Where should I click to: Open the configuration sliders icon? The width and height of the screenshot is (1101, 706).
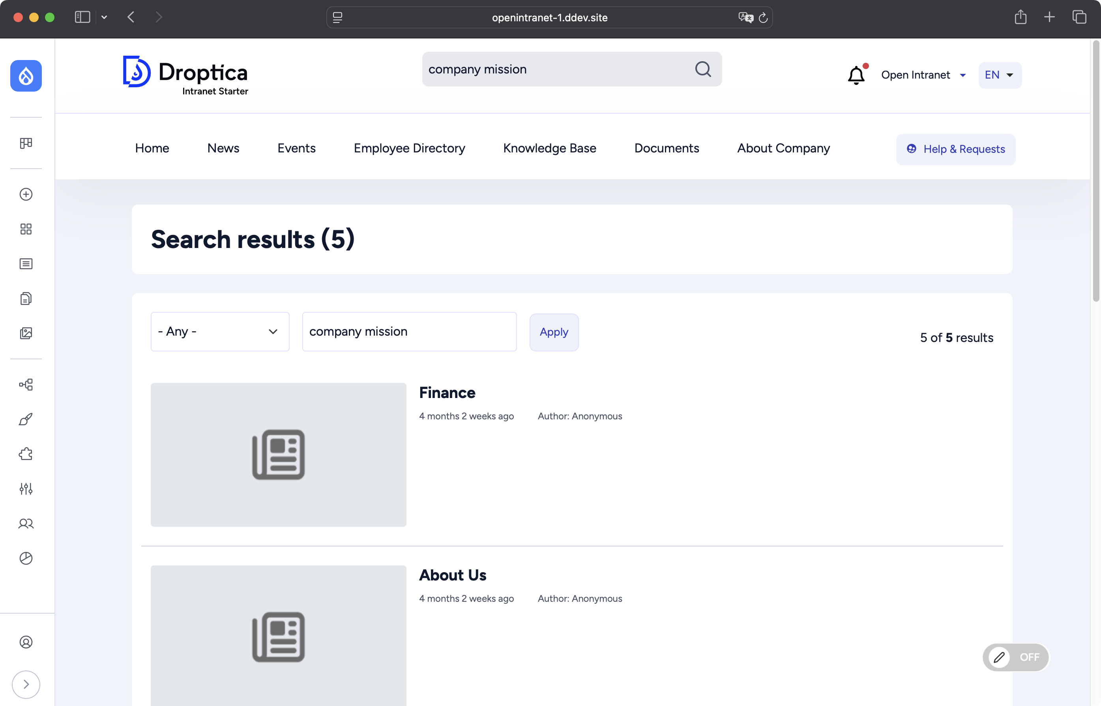26,488
